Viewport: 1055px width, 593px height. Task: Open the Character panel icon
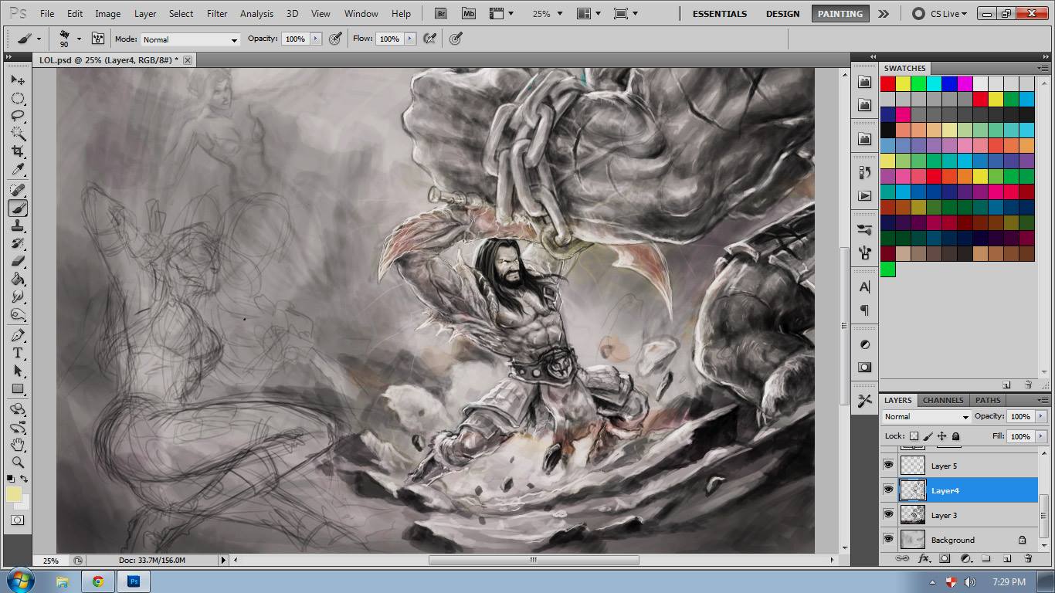(x=865, y=287)
